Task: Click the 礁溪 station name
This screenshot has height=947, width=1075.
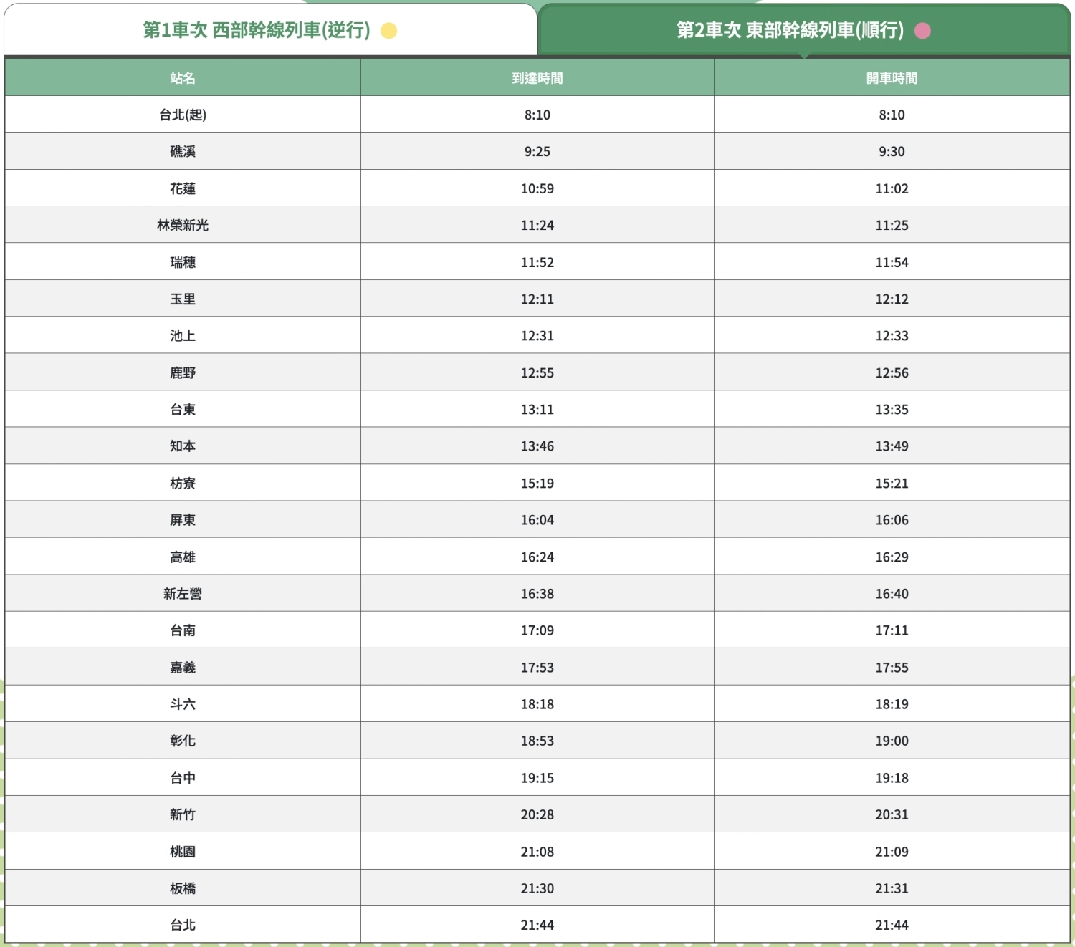Action: 183,151
